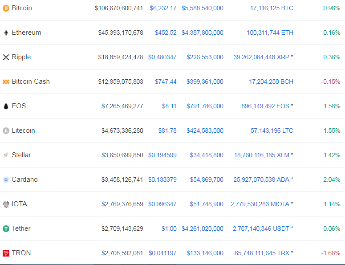Open the Cardano coin name
The height and width of the screenshot is (265, 345).
click(24, 179)
